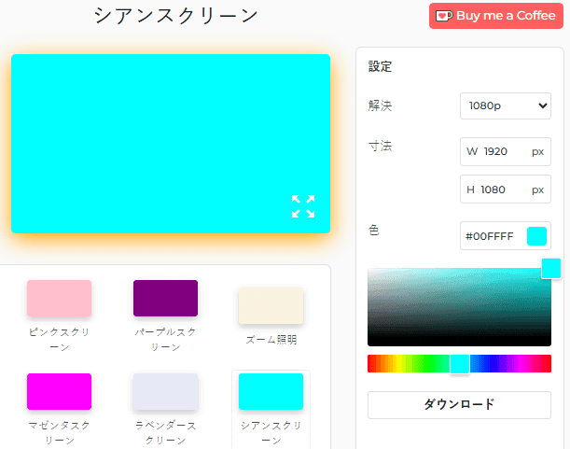Viewport: 570px width, 449px height.
Task: Click the cyan hue slider handle
Action: (x=460, y=364)
